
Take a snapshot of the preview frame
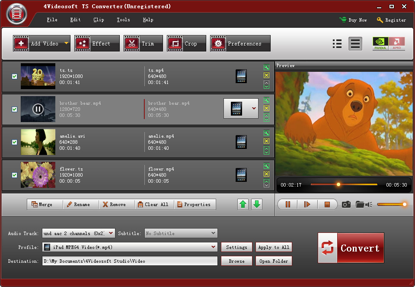[346, 204]
